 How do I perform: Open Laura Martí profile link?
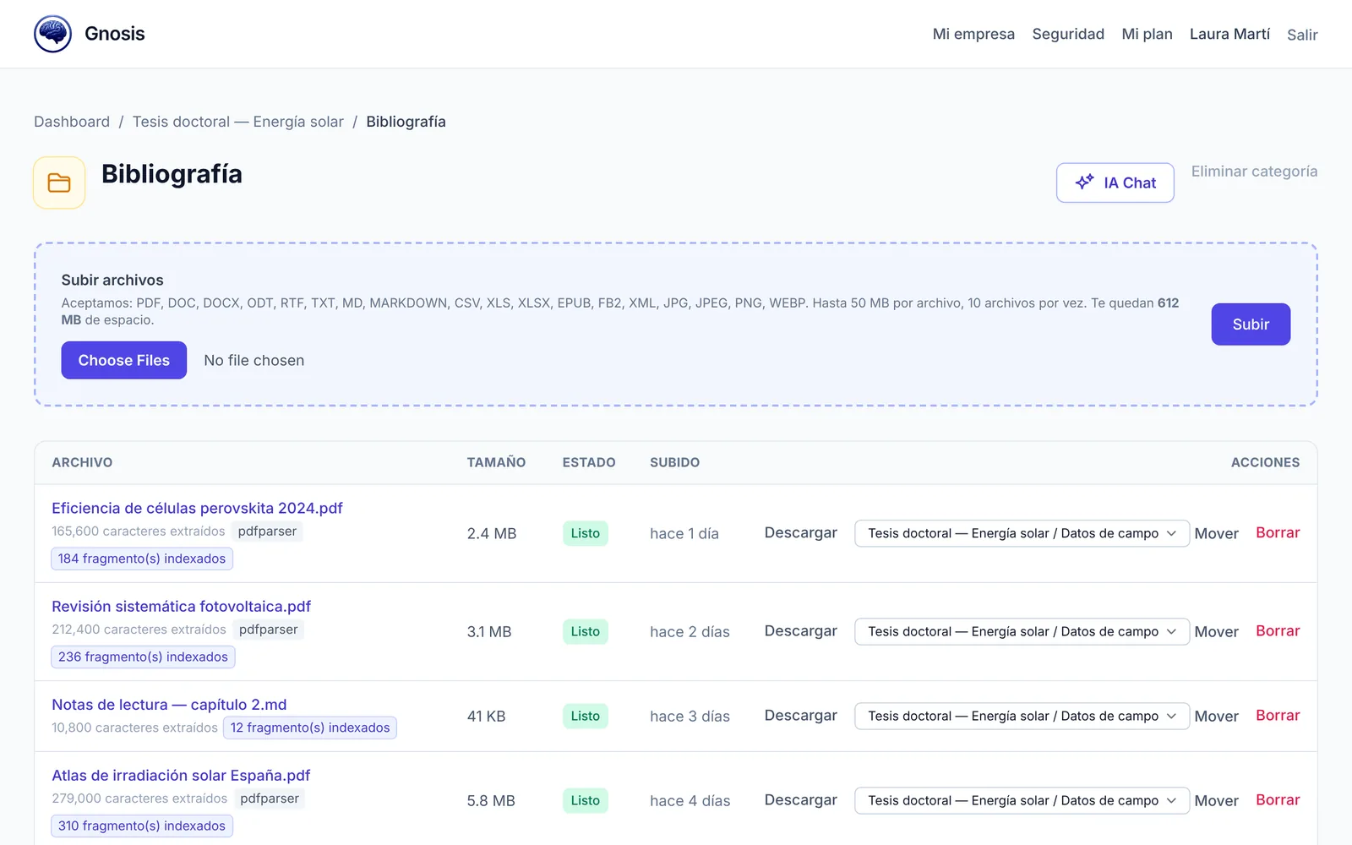pos(1229,34)
